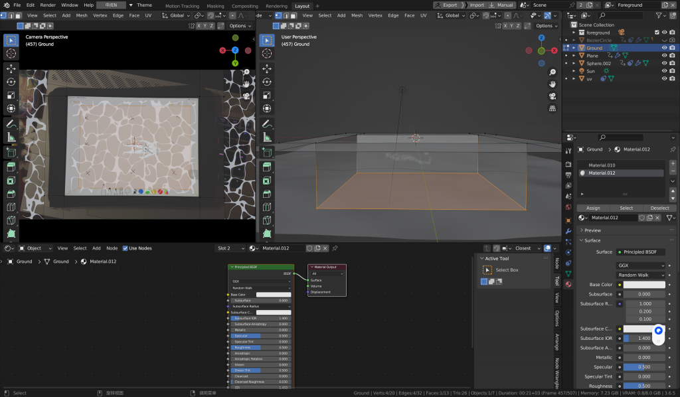This screenshot has width=680, height=397.
Task: Choose the Scale tool in User Perspective viewport
Action: point(267,95)
